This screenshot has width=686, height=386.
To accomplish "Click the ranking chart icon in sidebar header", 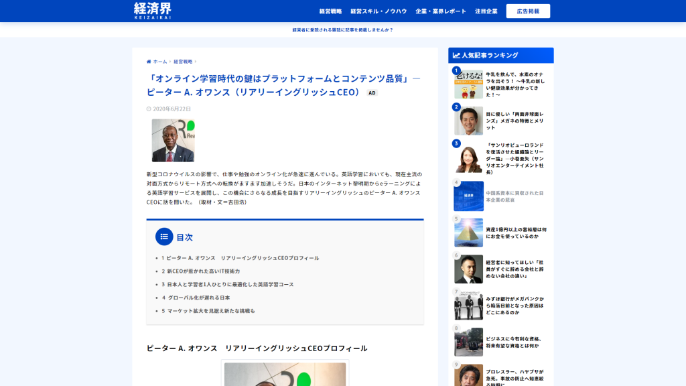I will 456,56.
